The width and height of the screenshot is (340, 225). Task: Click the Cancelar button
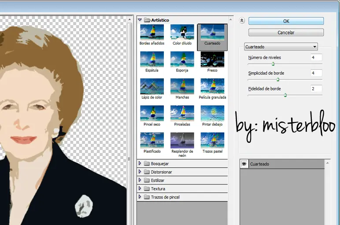coord(286,33)
